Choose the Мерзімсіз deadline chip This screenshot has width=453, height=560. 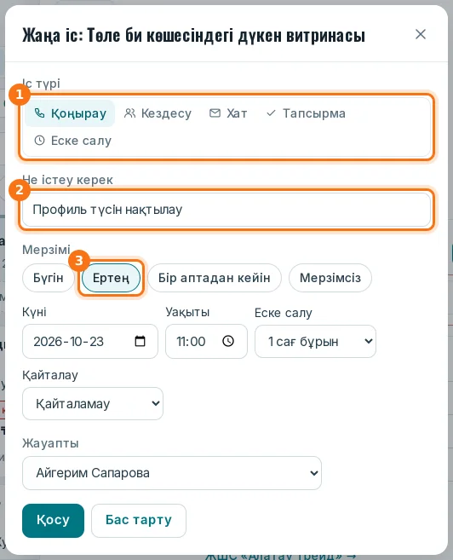(330, 278)
